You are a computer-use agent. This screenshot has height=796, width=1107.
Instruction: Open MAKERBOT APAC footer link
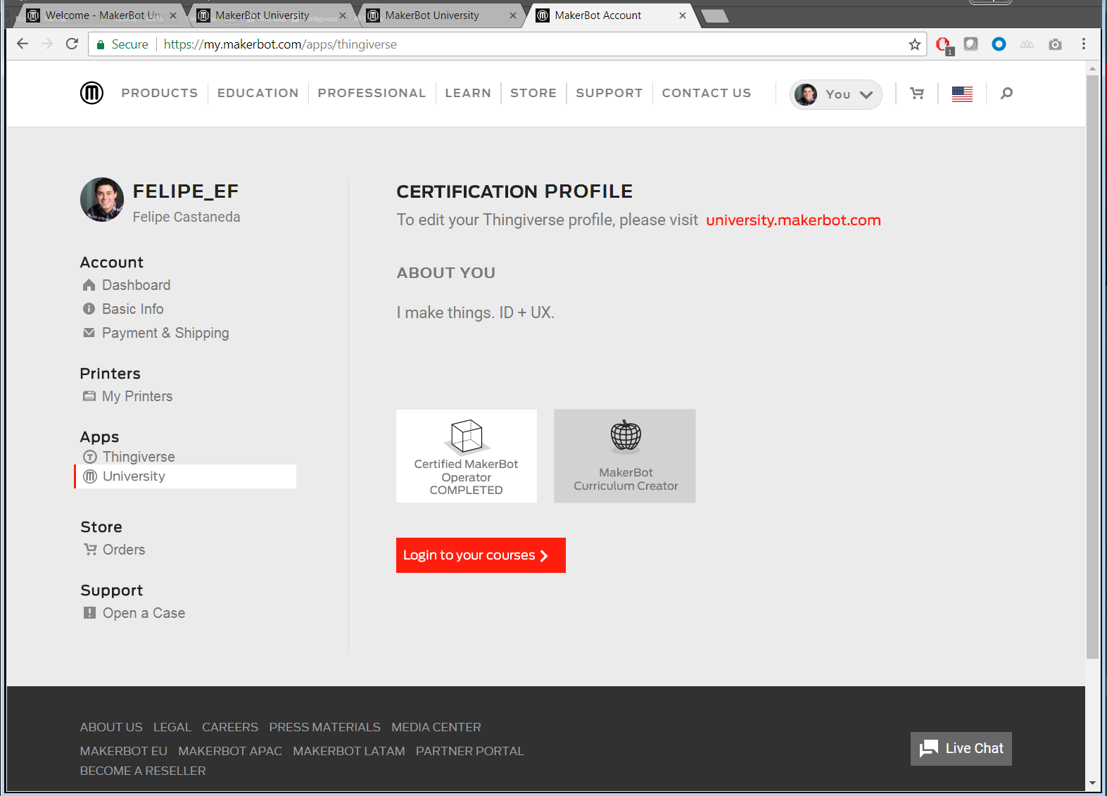(x=230, y=751)
